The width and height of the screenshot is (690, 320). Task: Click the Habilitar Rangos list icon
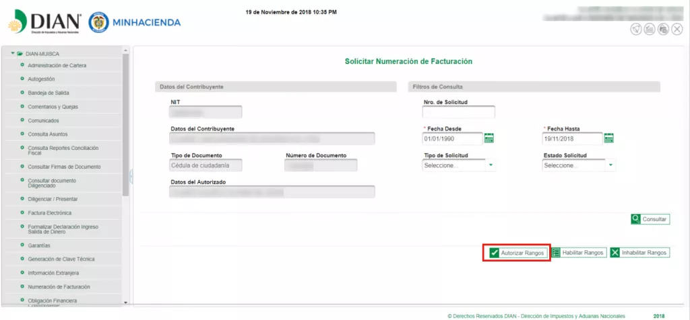point(557,253)
